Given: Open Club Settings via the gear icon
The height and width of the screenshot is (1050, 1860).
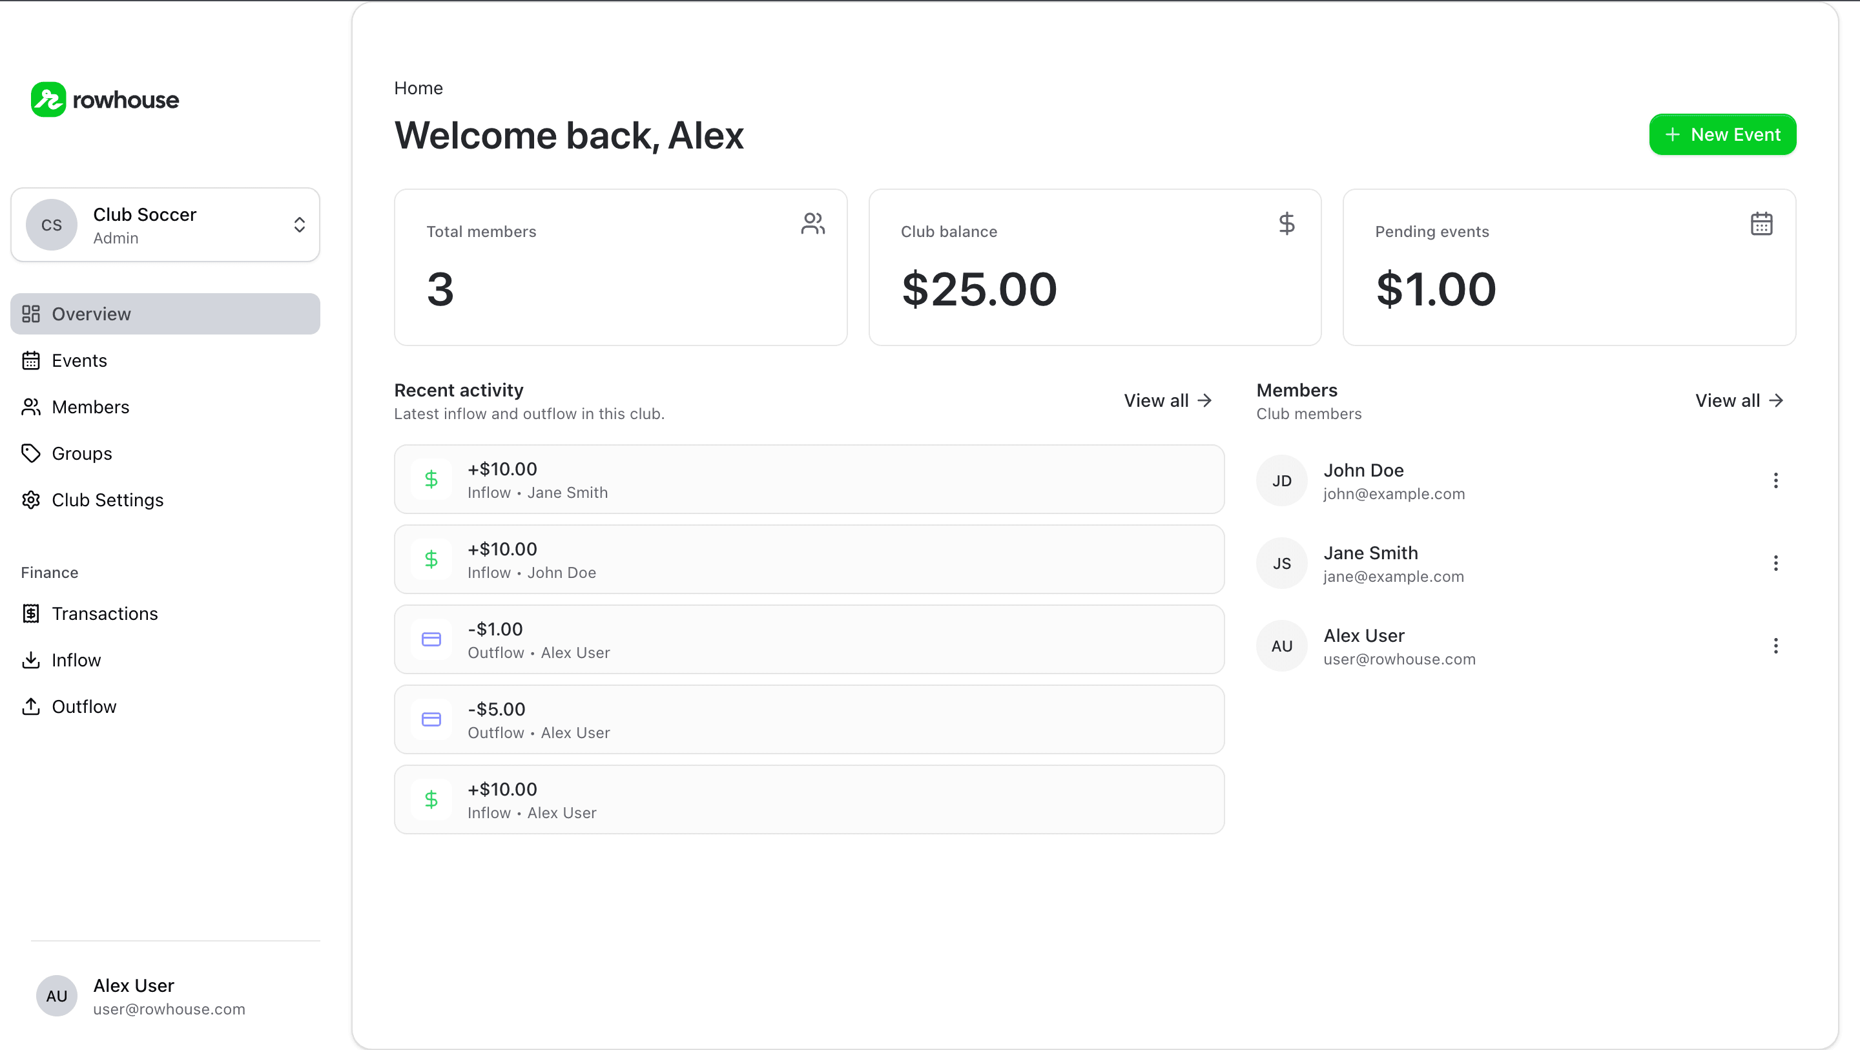Looking at the screenshot, I should point(31,500).
